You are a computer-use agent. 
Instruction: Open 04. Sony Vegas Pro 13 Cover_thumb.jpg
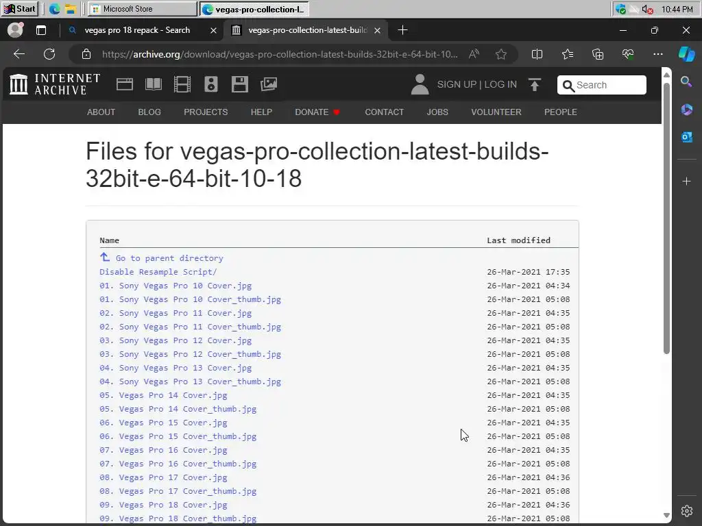tap(191, 382)
